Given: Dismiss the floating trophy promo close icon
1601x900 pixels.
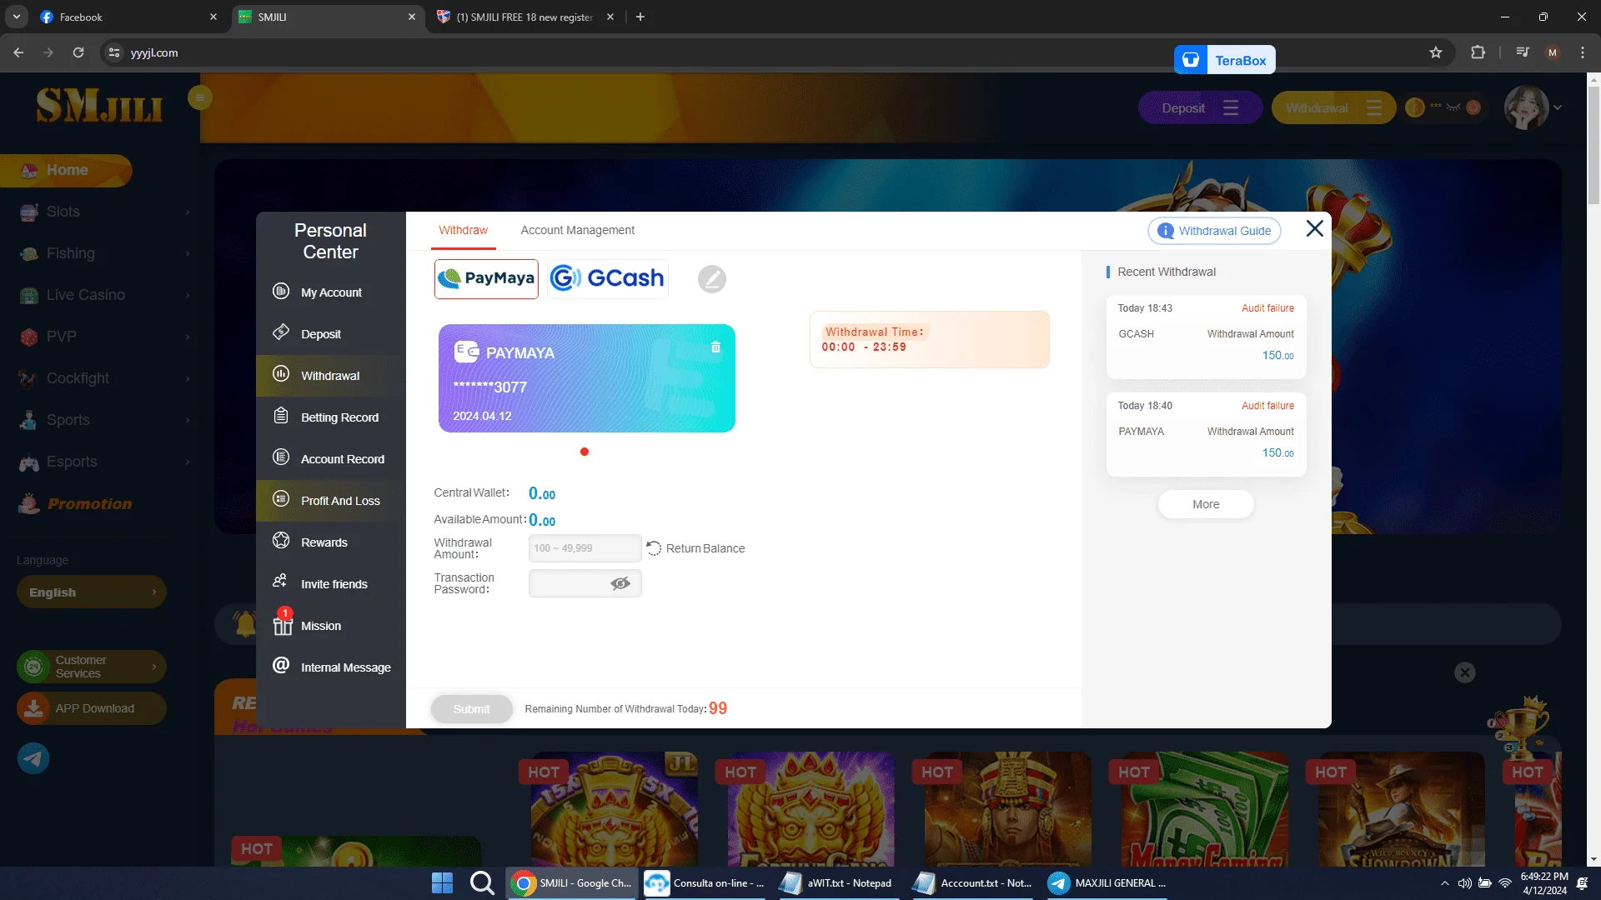Looking at the screenshot, I should [1465, 672].
